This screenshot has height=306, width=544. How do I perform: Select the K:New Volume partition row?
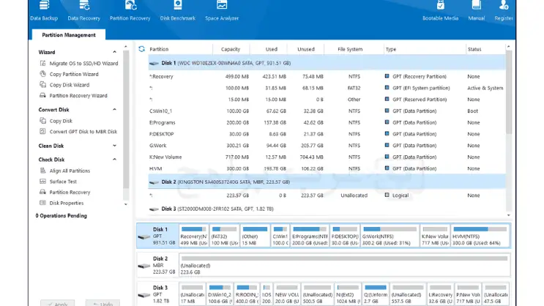tap(327, 157)
